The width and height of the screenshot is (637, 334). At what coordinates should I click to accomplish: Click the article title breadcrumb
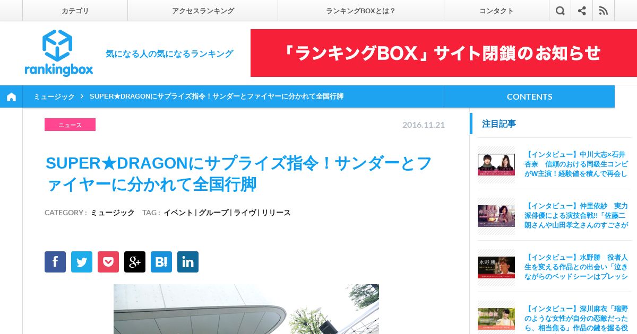click(x=217, y=96)
